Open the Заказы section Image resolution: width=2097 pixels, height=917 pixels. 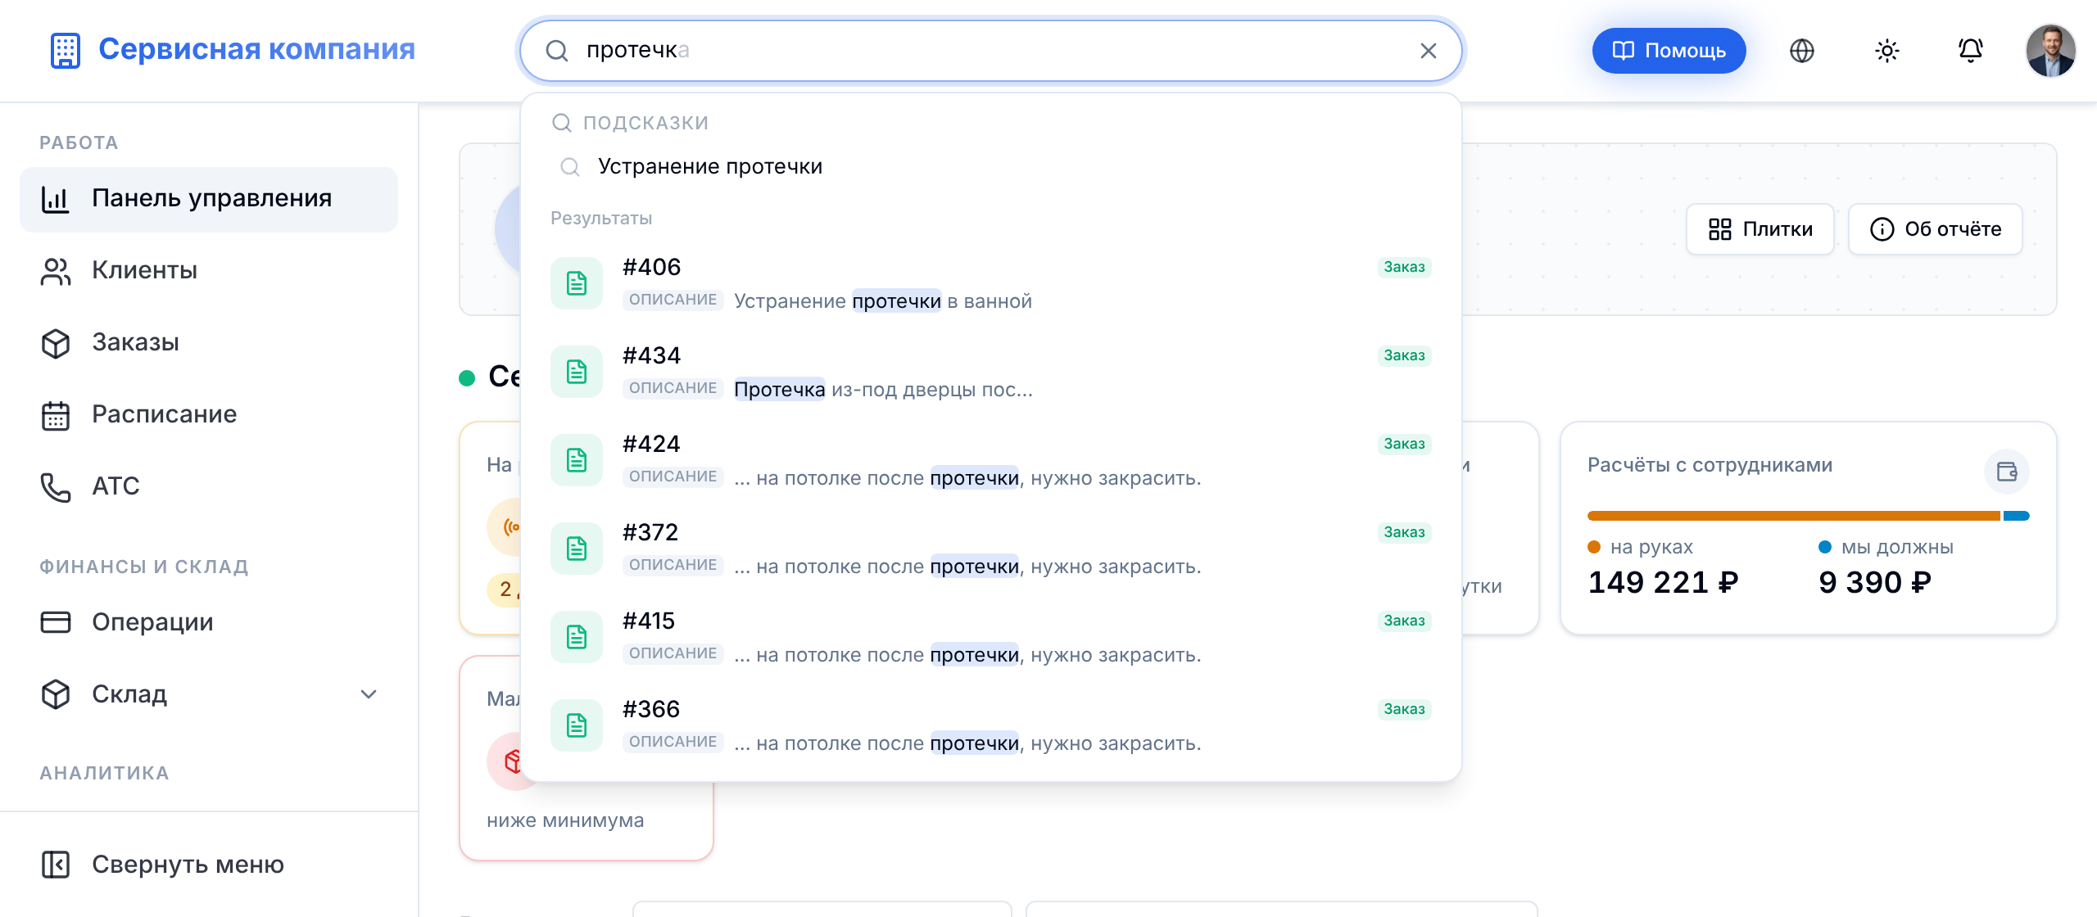209,343
